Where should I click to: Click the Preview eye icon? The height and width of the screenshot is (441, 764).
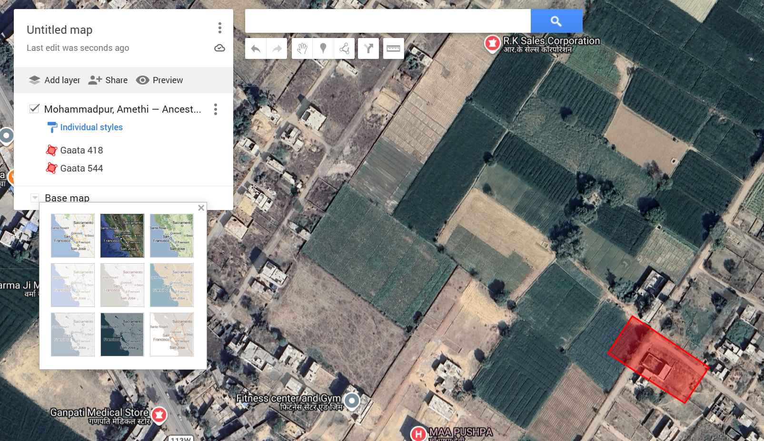tap(142, 80)
